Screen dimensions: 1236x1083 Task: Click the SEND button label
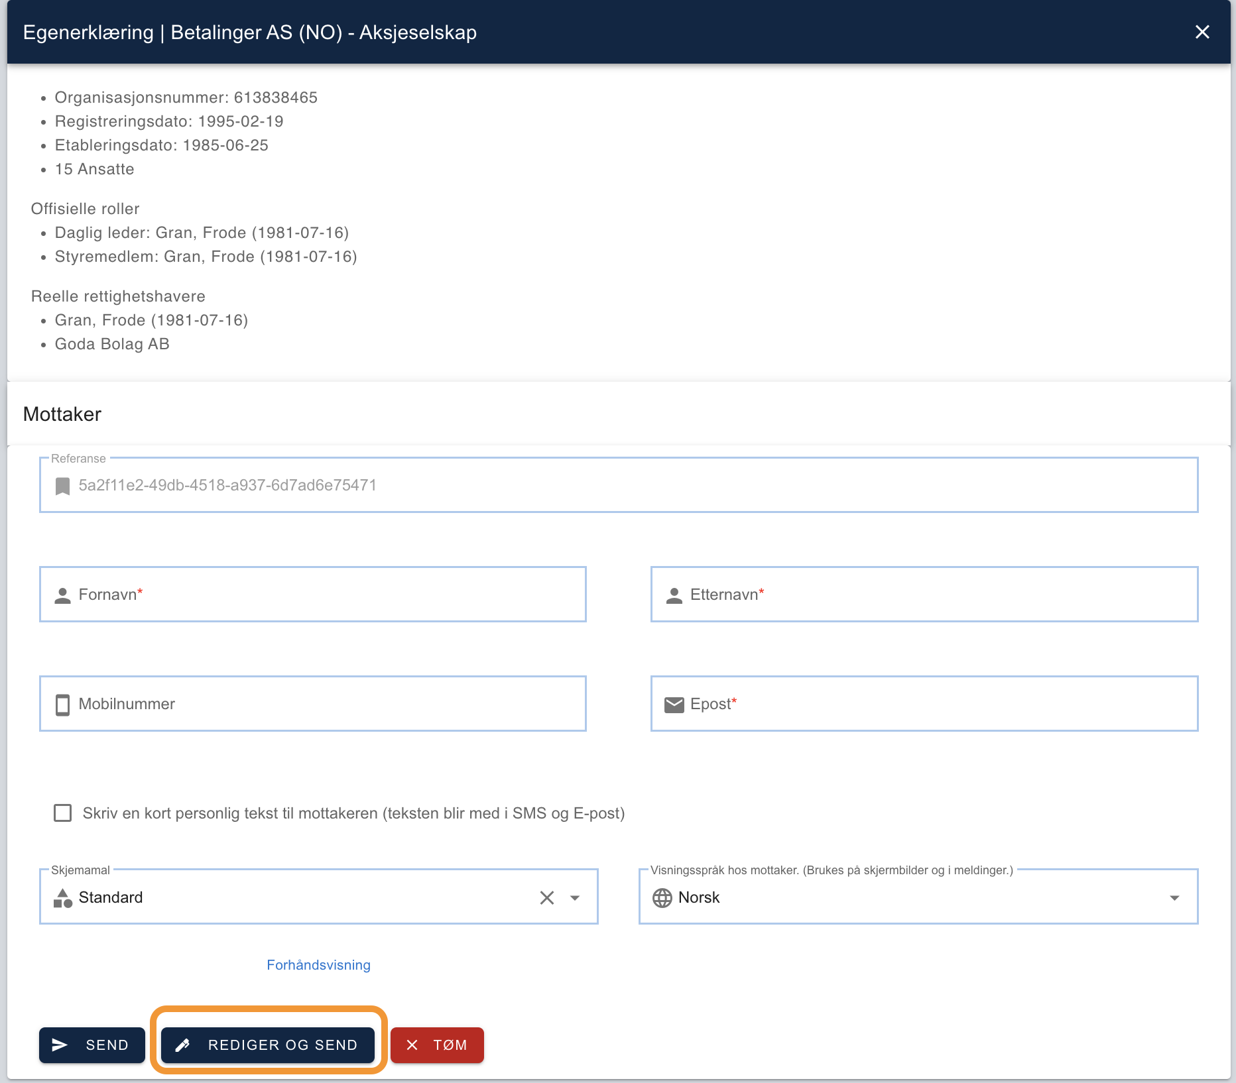(107, 1045)
